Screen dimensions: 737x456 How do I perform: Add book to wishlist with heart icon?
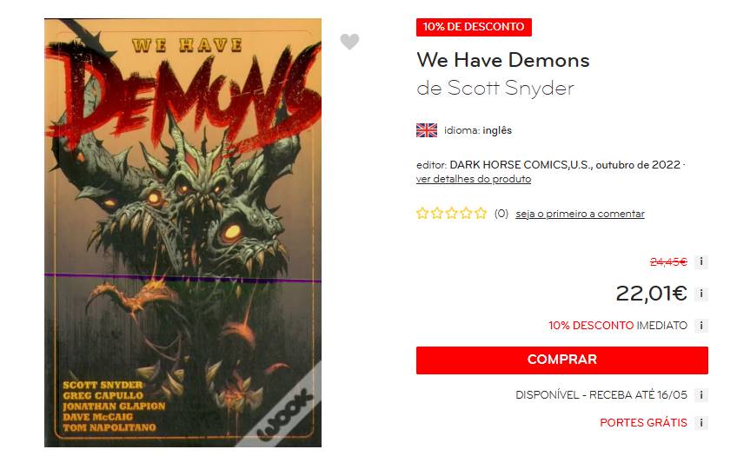point(349,42)
